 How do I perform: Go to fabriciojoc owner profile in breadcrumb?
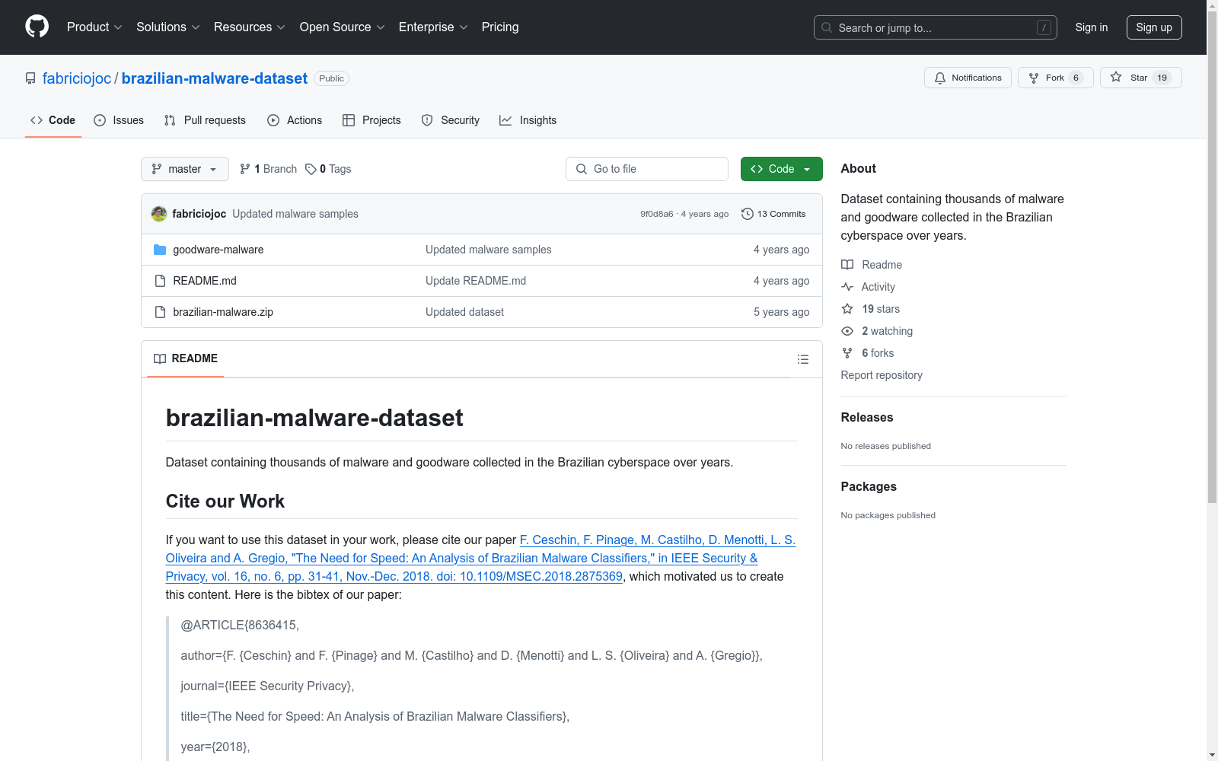[77, 78]
